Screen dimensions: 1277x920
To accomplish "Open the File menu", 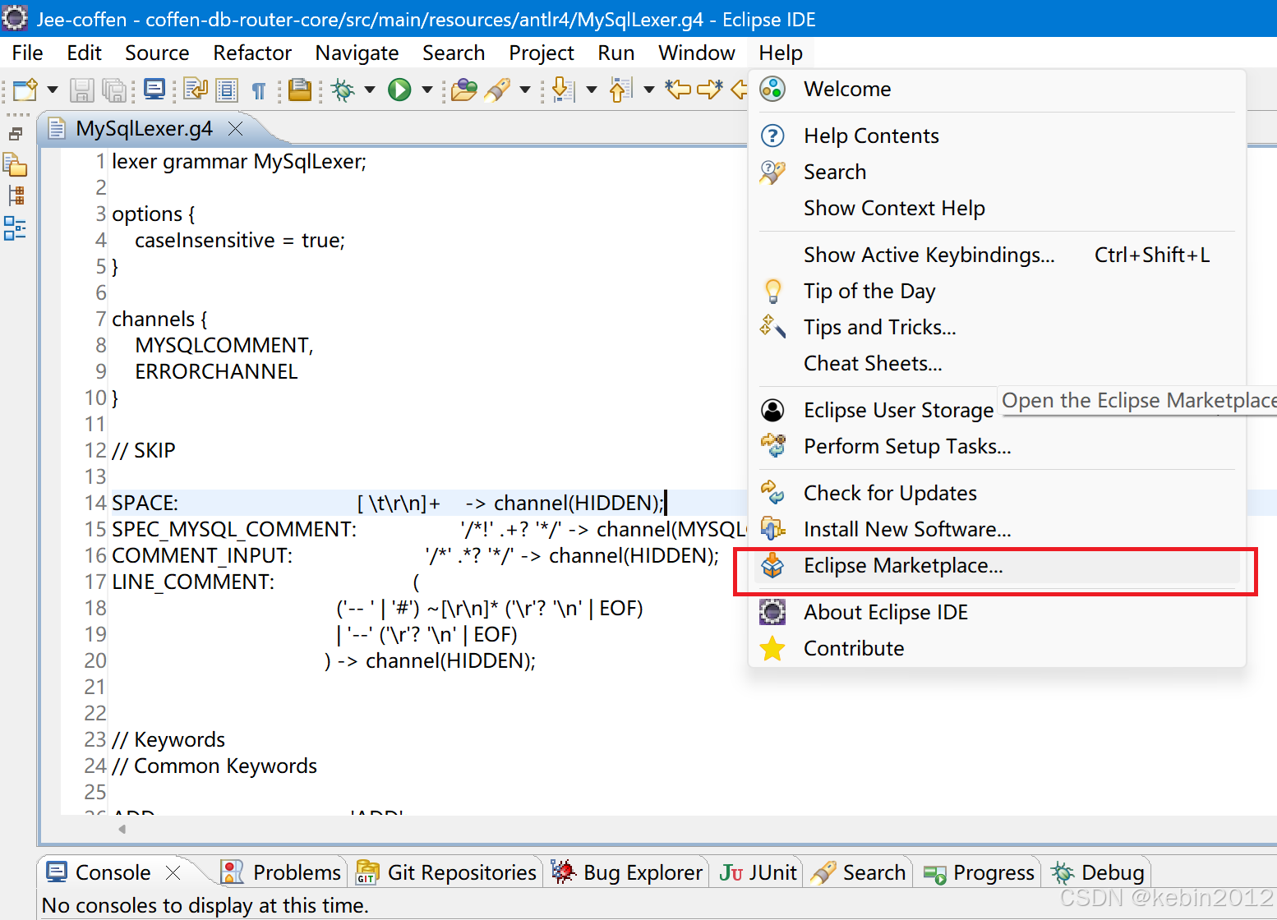I will point(27,53).
